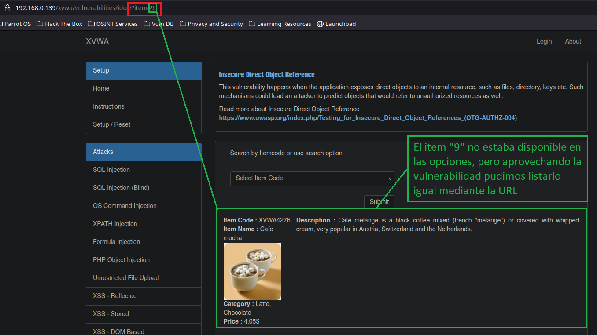This screenshot has width=597, height=335.
Task: Open the OSINT Services bookmark folder
Action: [x=113, y=24]
